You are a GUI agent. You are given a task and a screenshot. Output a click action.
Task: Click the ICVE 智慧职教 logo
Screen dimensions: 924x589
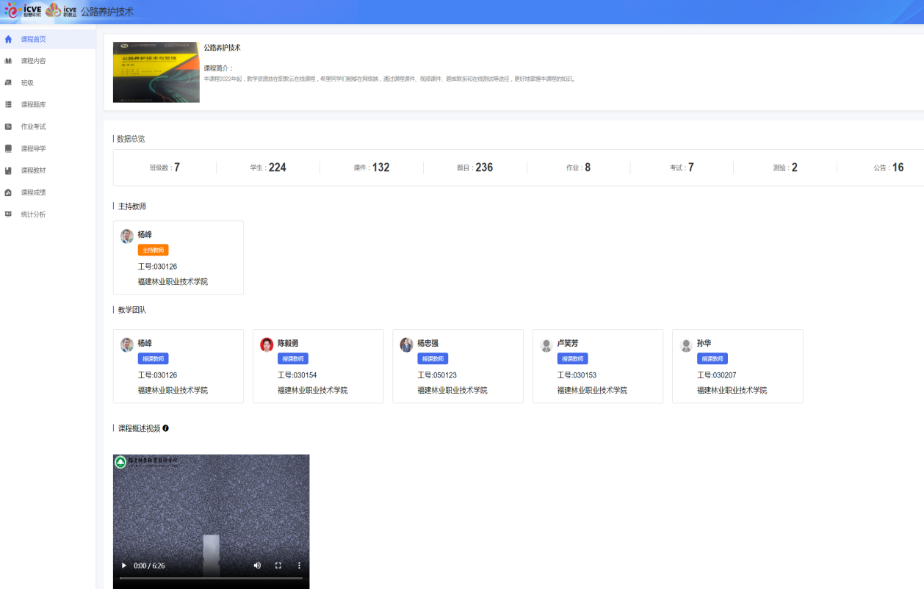coord(24,10)
